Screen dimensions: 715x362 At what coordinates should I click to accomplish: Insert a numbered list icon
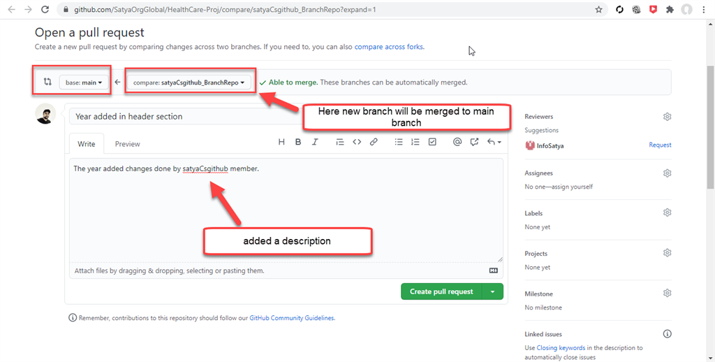(415, 142)
